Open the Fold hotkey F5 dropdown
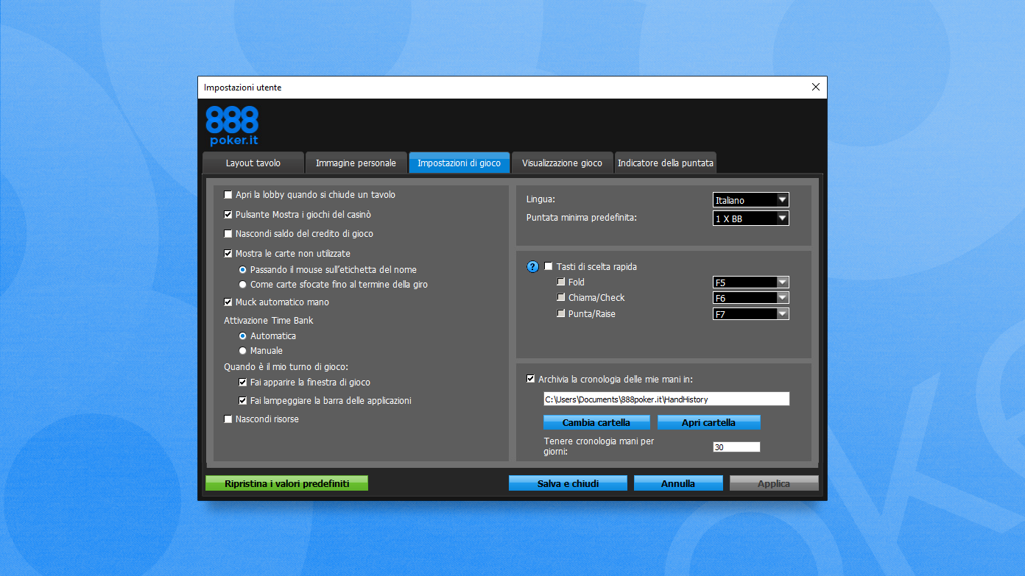The width and height of the screenshot is (1025, 576). pyautogui.click(x=750, y=282)
